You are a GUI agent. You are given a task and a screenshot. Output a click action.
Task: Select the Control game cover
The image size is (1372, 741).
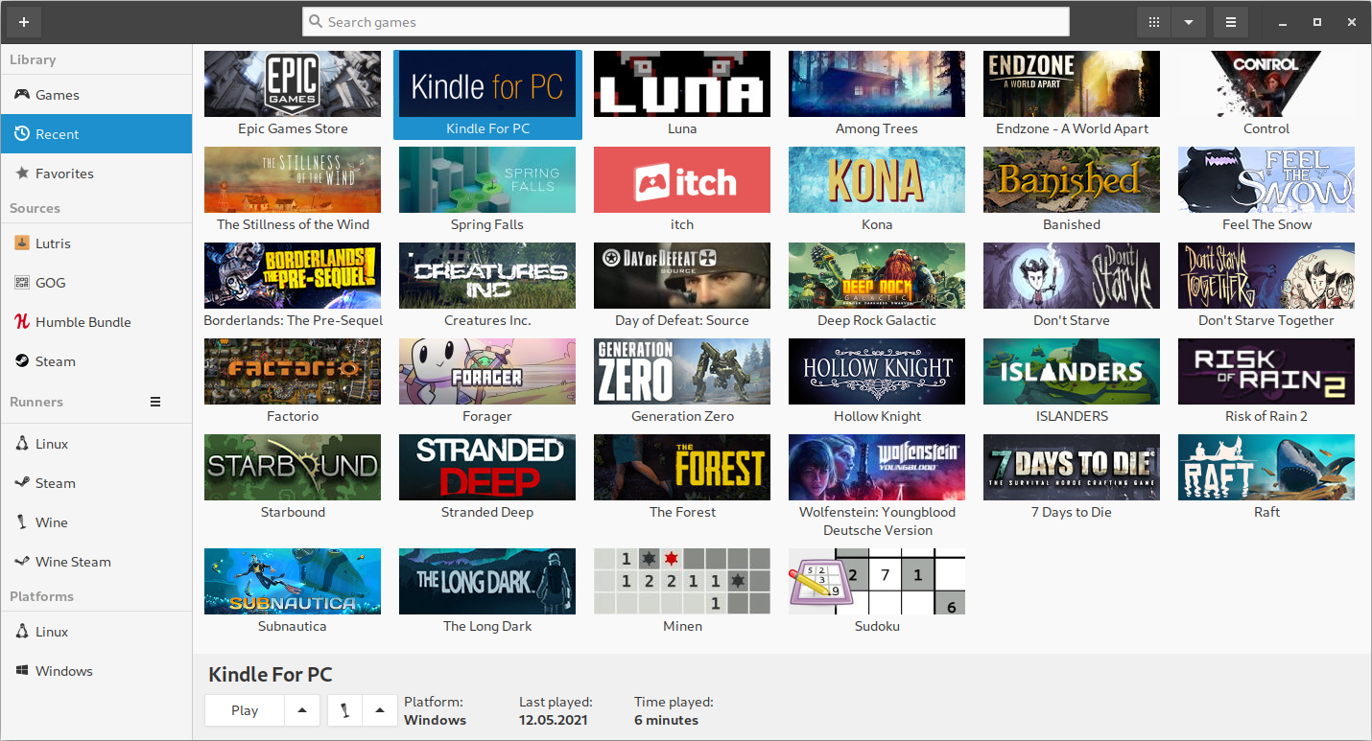click(x=1266, y=83)
